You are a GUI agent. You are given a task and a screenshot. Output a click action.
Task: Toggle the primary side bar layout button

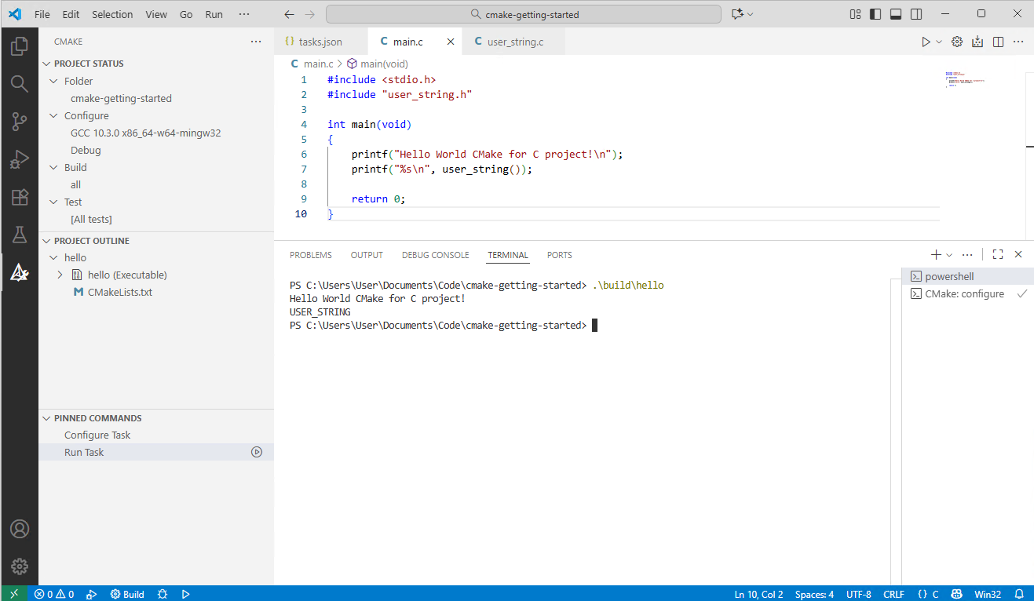click(875, 14)
